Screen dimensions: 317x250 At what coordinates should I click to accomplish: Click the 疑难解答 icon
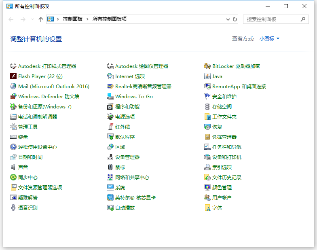tap(13, 197)
